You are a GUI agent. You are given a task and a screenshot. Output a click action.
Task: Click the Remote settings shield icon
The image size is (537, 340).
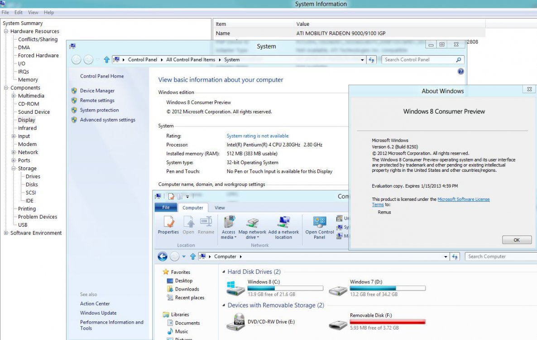coord(74,101)
